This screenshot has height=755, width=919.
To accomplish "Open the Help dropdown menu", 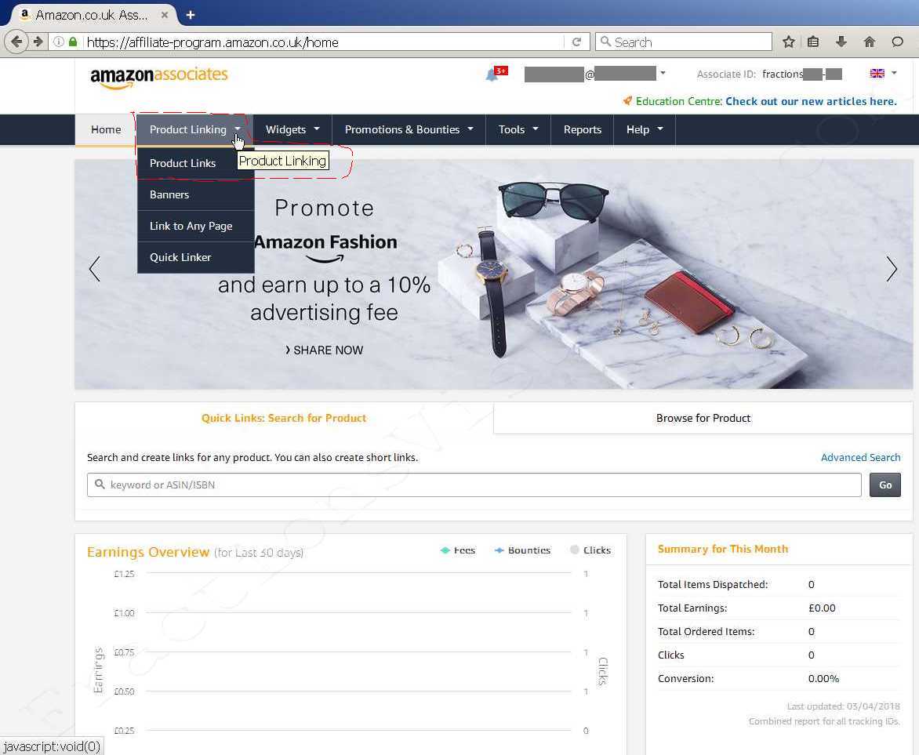I will (645, 129).
